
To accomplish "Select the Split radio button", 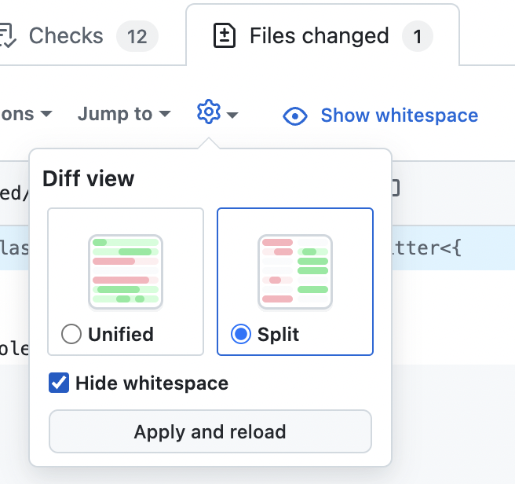I will point(241,335).
